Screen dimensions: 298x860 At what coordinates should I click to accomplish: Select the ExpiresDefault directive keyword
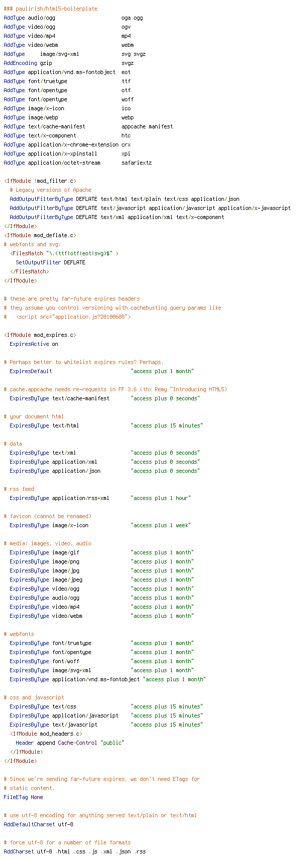(31, 371)
